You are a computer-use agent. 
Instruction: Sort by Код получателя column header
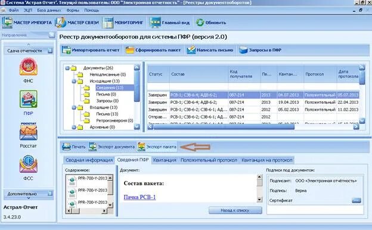[244, 74]
